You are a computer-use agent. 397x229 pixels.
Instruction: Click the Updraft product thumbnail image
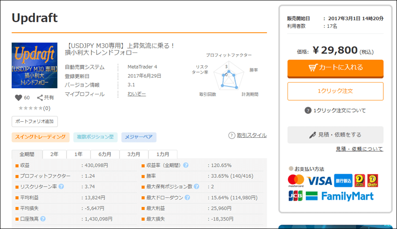(x=34, y=65)
